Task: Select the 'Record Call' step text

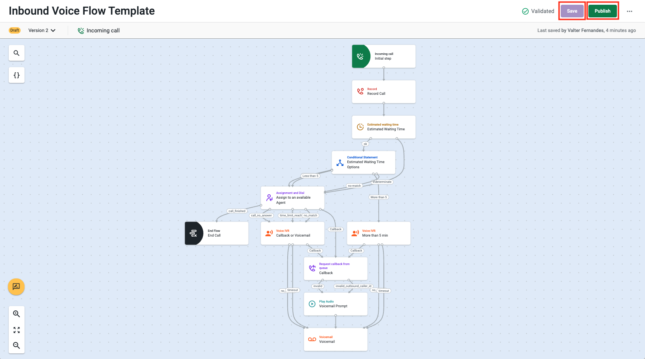Action: 376,94
